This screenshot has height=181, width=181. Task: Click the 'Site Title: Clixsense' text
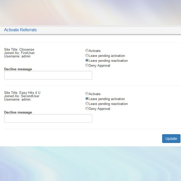[x=19, y=50]
